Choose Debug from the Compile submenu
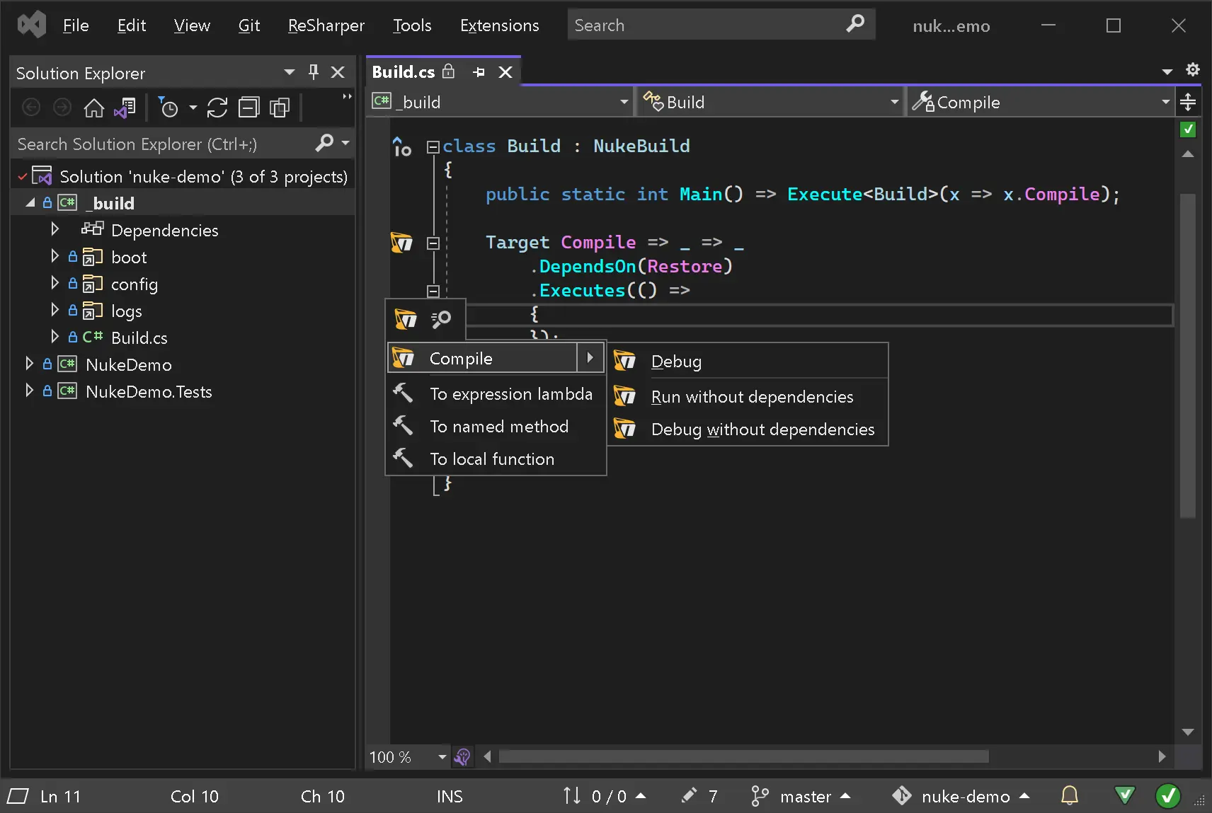The image size is (1212, 813). pyautogui.click(x=748, y=362)
